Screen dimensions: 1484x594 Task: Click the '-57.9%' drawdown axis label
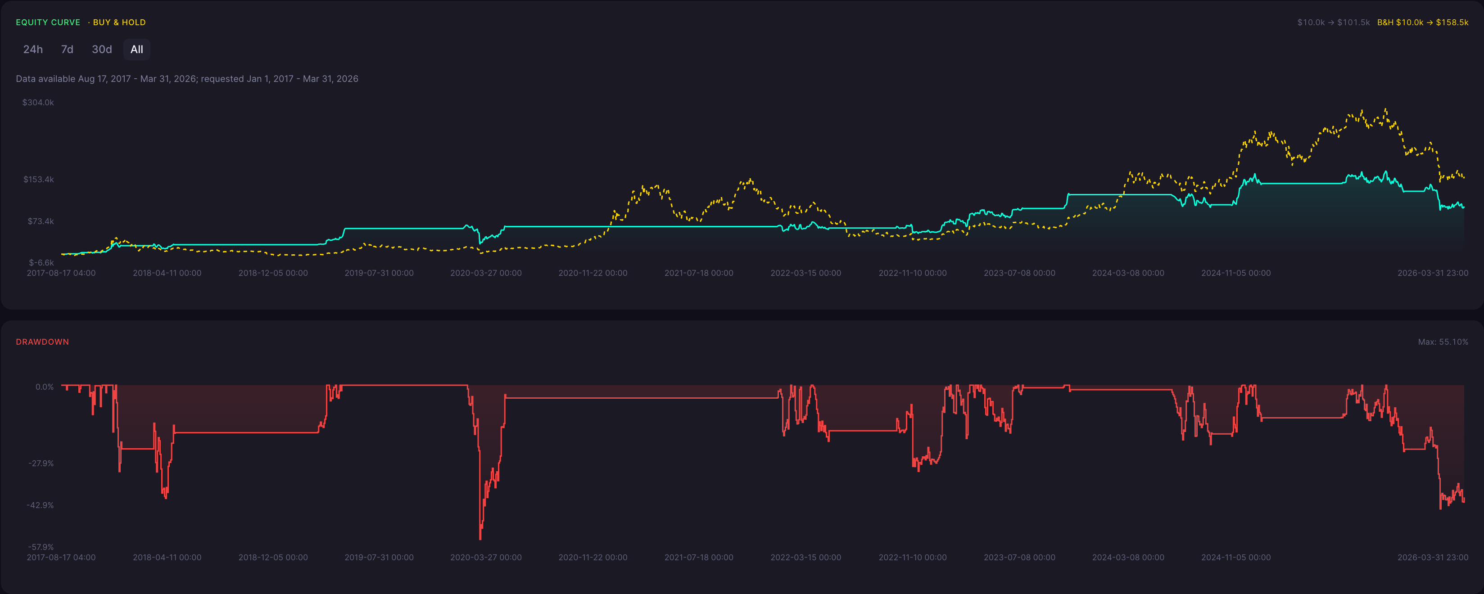click(41, 547)
